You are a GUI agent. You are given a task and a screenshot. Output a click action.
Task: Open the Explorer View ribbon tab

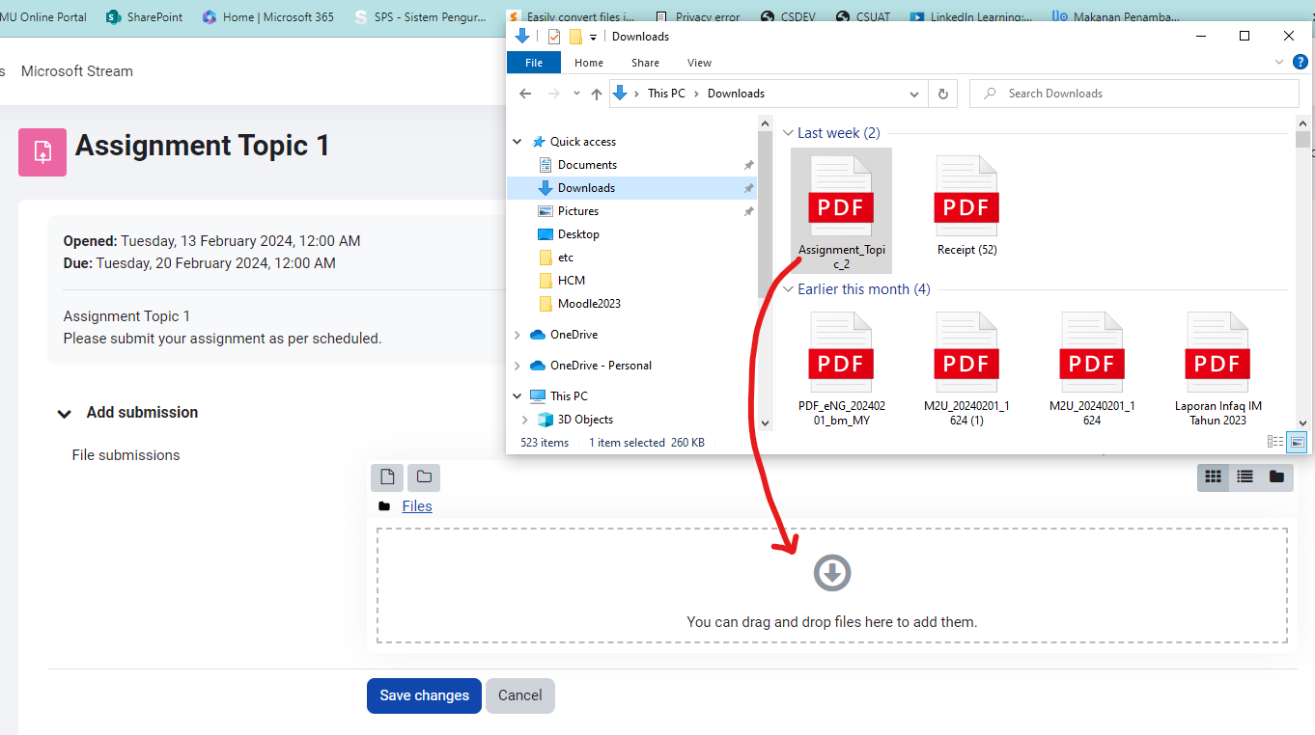pos(699,63)
